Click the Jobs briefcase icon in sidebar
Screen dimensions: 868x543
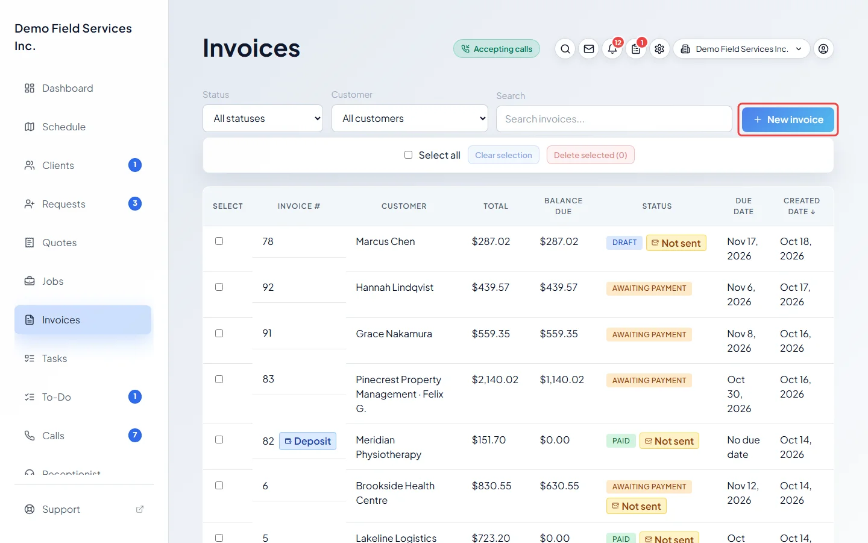click(30, 281)
